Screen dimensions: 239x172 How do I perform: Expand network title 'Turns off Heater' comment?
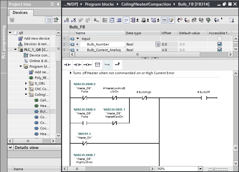(x=71, y=73)
